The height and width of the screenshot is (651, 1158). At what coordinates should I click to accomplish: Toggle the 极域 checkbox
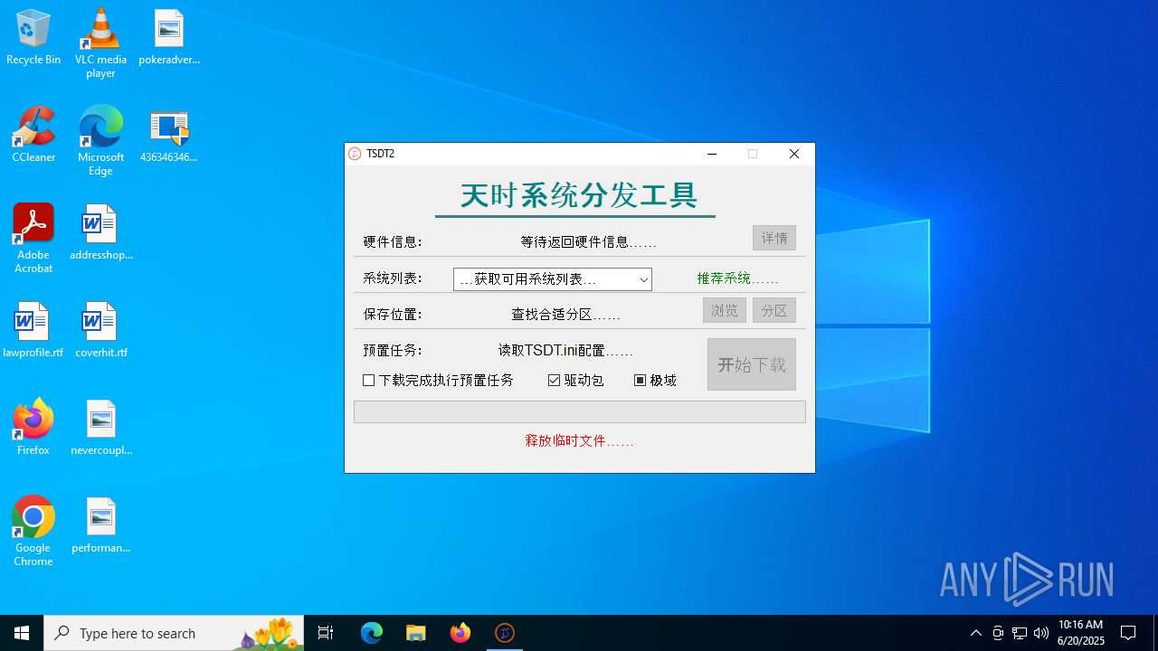(x=656, y=381)
